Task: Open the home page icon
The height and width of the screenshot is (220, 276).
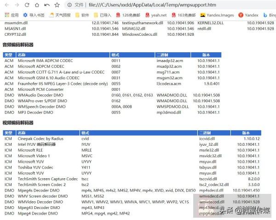Action: (x=37, y=5)
